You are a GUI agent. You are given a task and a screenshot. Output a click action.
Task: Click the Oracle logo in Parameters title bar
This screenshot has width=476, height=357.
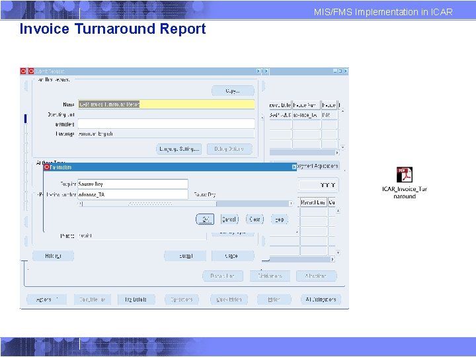[x=47, y=167]
